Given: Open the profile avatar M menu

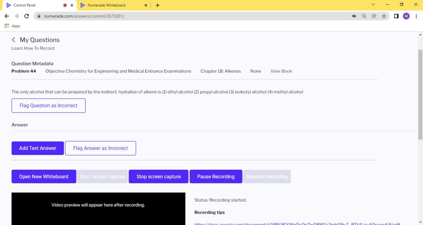Looking at the screenshot, I should (406, 16).
